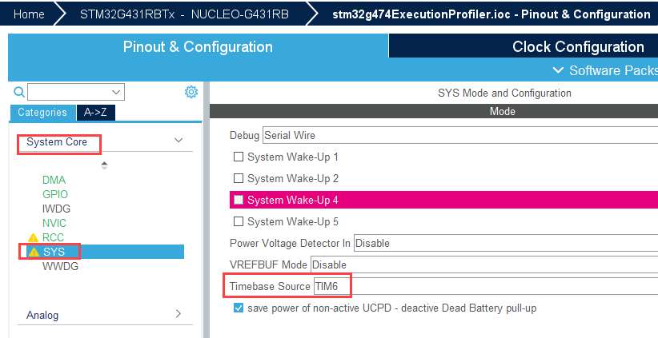This screenshot has height=338, width=658.
Task: Click the SYS warning triangle icon
Action: click(33, 252)
